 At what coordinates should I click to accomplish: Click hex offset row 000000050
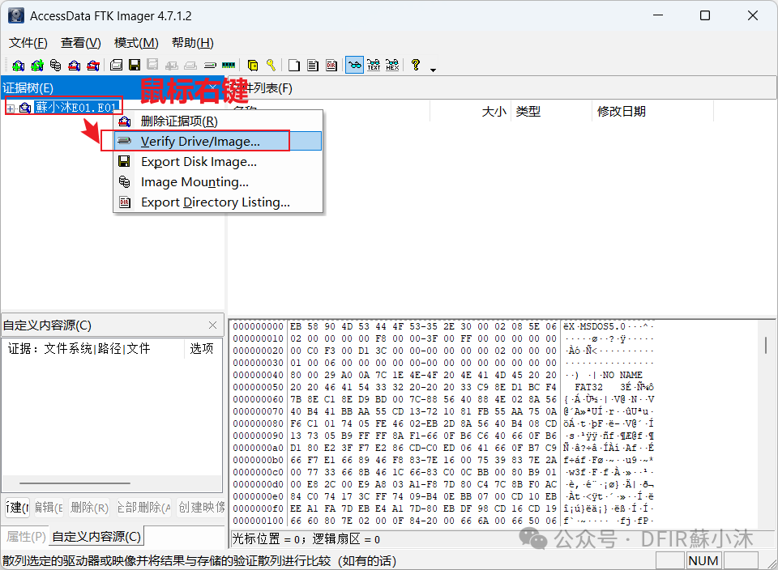pos(258,388)
